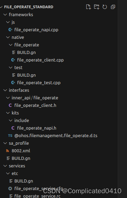Select the etc folder label
The image size is (127, 198).
click(15, 174)
